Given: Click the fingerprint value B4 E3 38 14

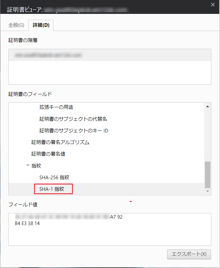Looking at the screenshot, I should click(x=27, y=223).
